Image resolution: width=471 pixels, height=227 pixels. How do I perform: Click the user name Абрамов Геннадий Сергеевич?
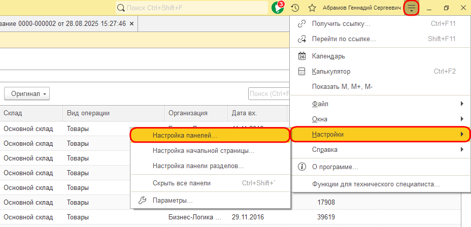point(362,8)
